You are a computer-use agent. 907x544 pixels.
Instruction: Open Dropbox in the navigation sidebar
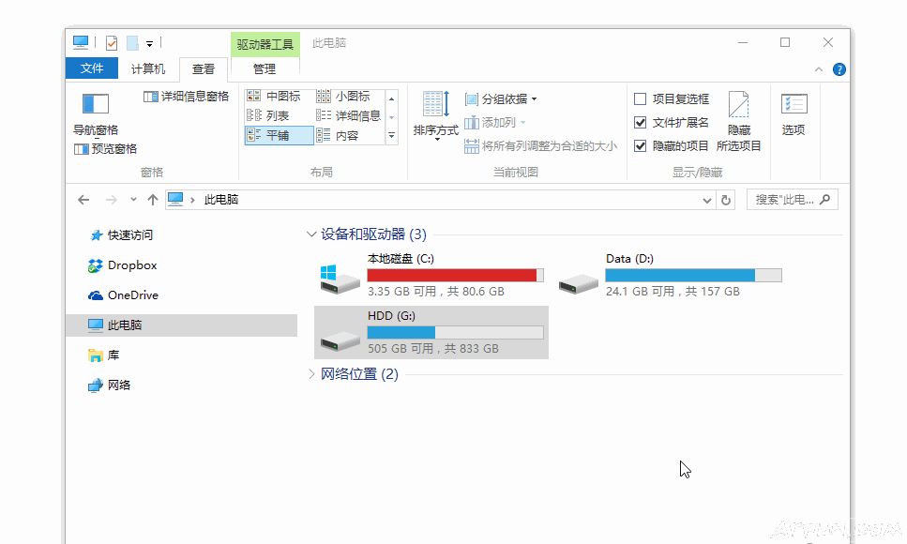click(x=131, y=265)
